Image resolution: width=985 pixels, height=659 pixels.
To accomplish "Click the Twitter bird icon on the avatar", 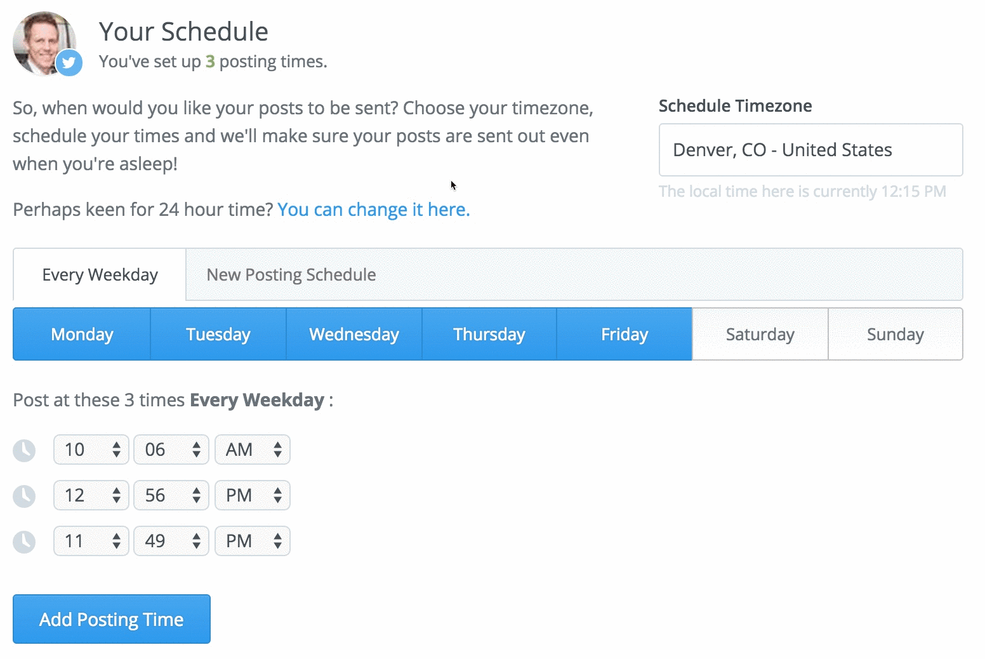I will [x=70, y=63].
